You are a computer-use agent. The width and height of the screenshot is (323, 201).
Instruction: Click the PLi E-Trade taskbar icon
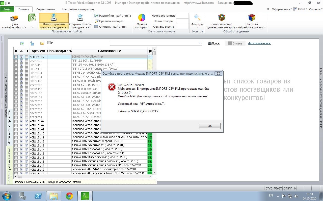point(85,196)
